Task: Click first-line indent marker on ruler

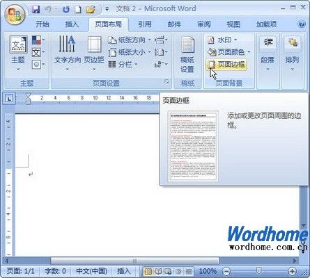Action: pos(28,95)
